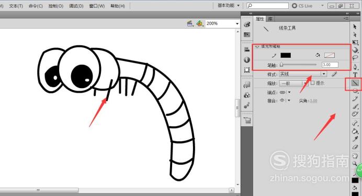
Task: Select the Subselection tool
Action: click(x=355, y=34)
